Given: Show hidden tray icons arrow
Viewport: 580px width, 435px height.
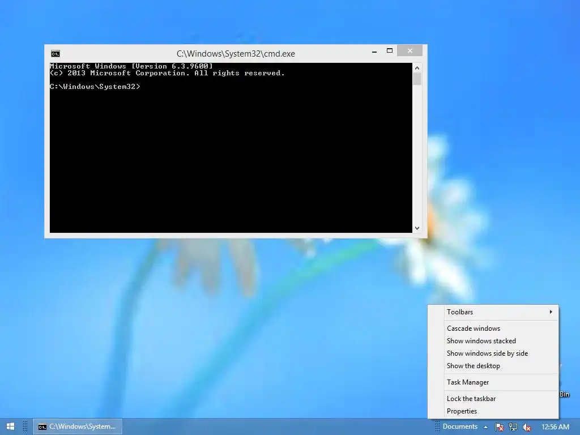Looking at the screenshot, I should point(485,427).
